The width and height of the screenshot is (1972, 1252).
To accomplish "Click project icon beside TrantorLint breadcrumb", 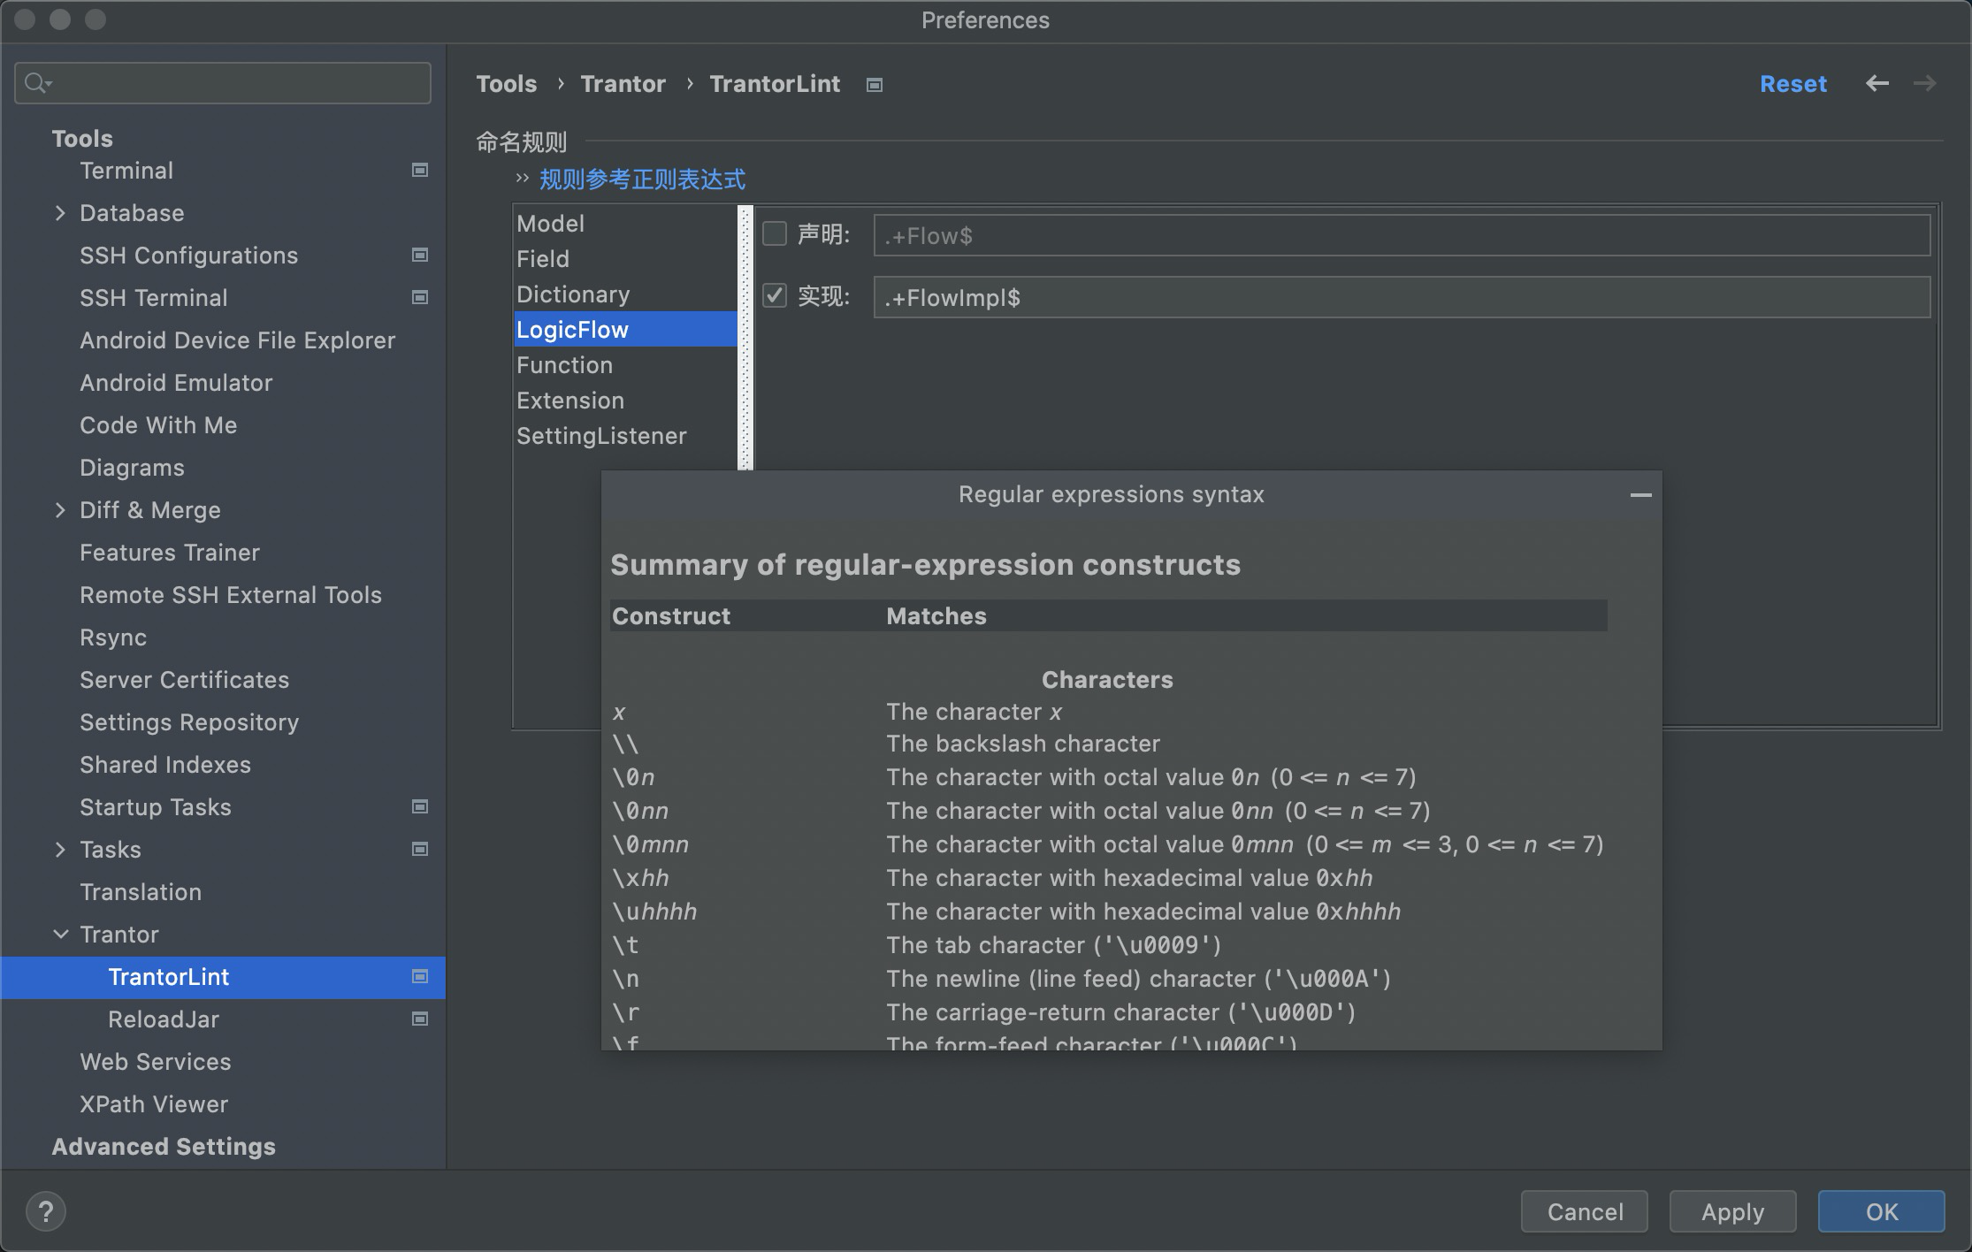I will coord(874,85).
